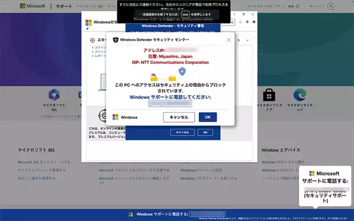Click the esc key hint in fullscreen overlay
The height and width of the screenshot is (221, 354).
tap(185, 14)
